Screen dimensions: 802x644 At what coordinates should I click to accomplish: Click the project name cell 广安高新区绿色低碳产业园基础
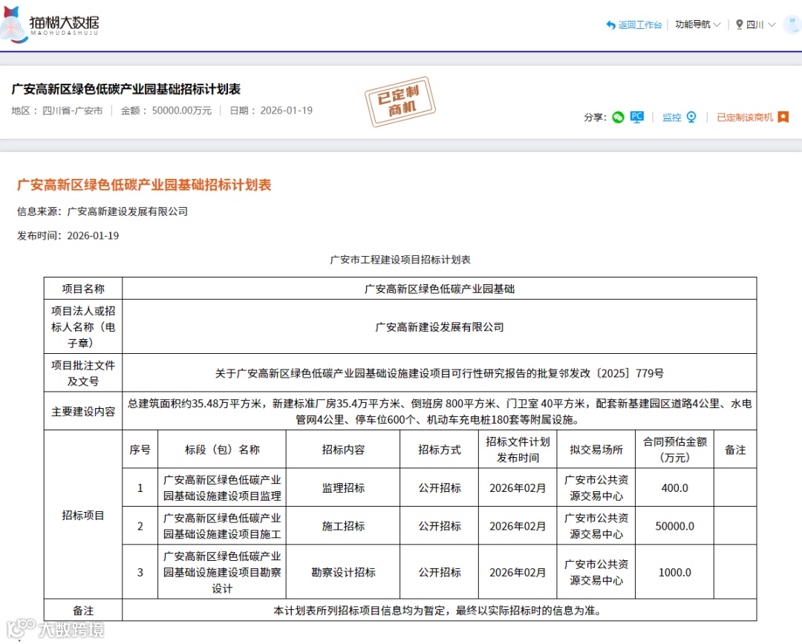(440, 289)
